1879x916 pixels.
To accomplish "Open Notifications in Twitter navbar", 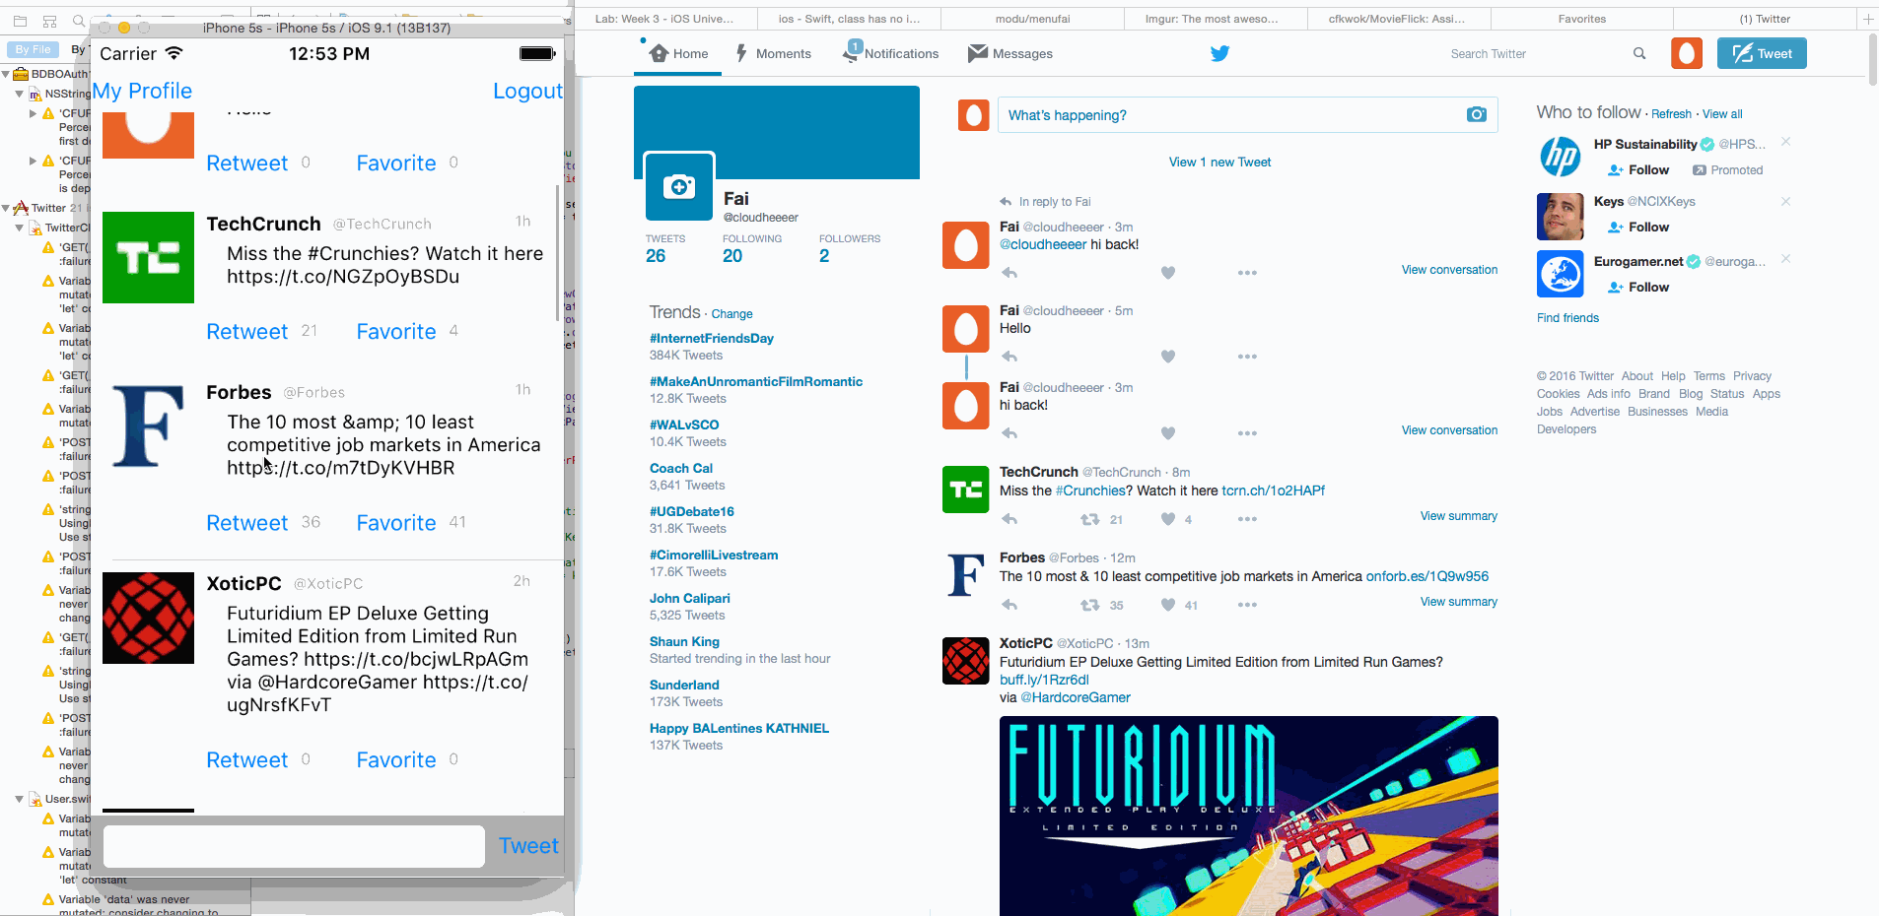I will pos(890,53).
